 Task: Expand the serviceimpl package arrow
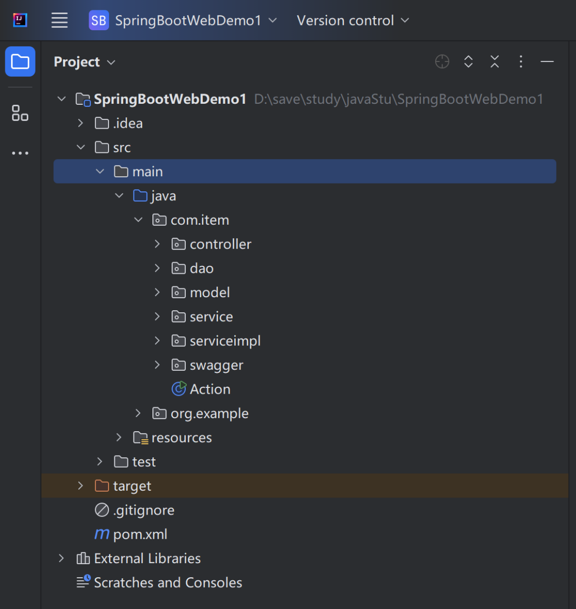coord(158,340)
